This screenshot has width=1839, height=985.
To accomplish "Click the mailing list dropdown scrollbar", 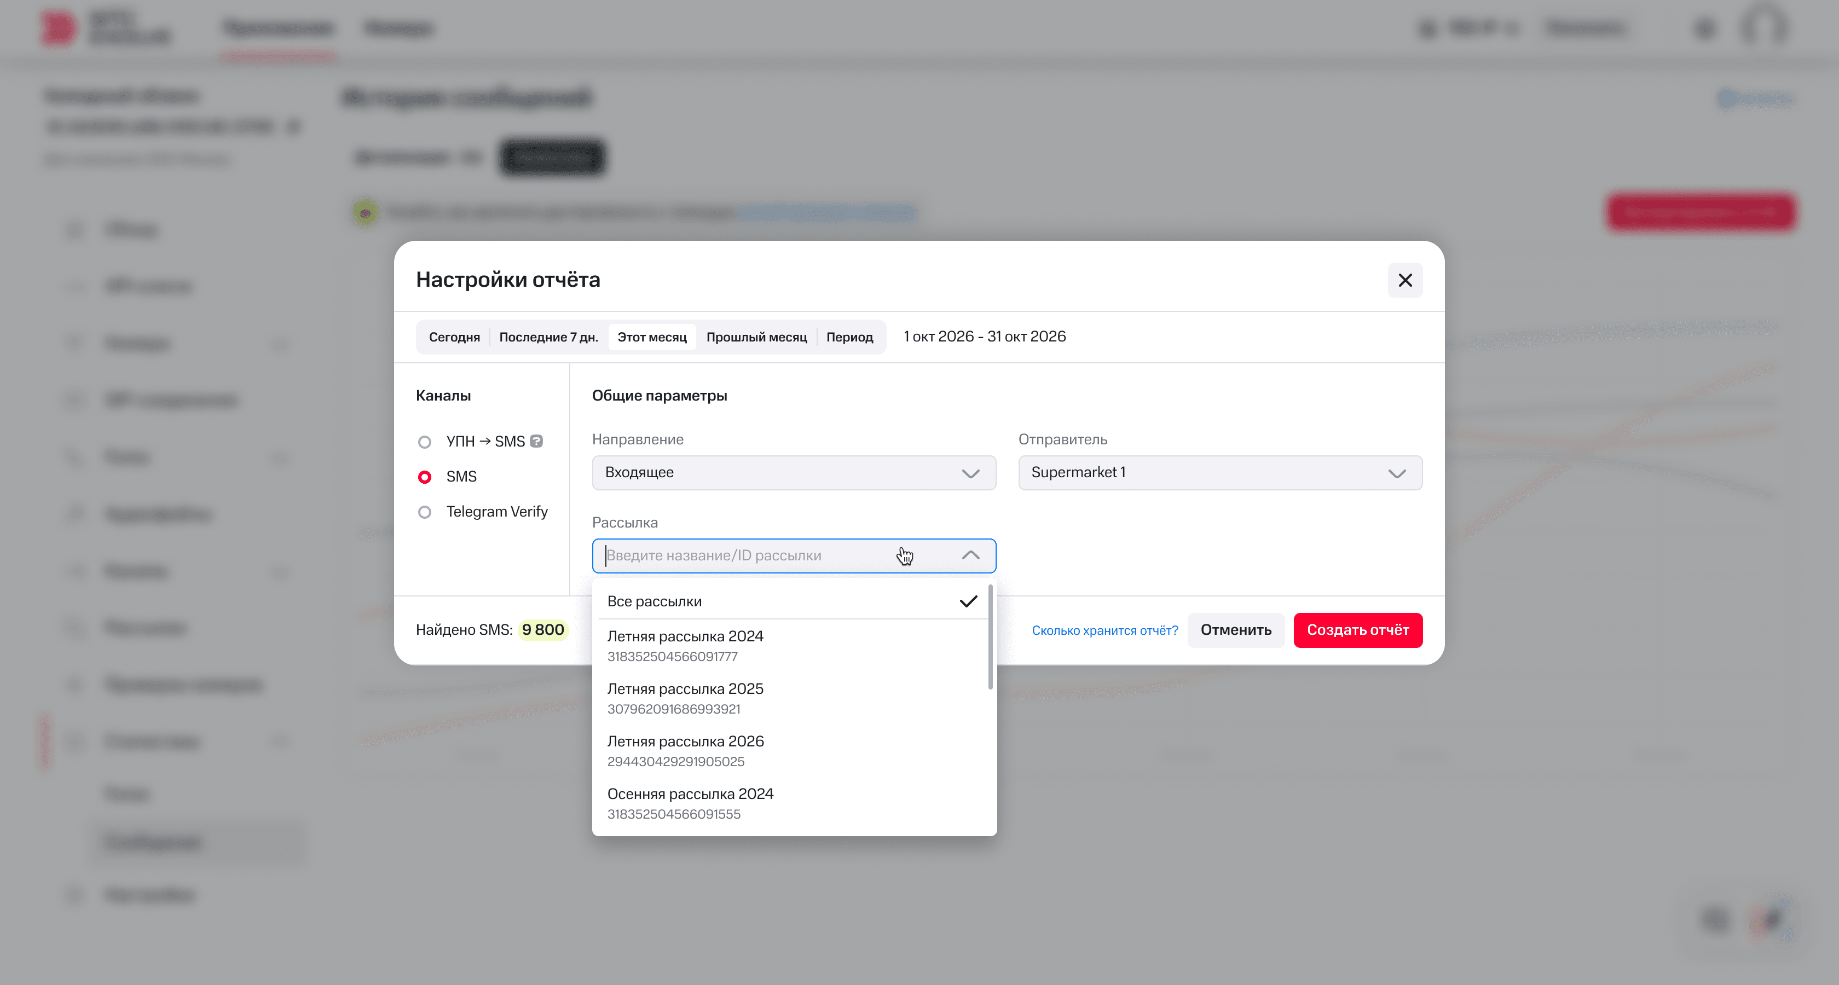I will (990, 636).
